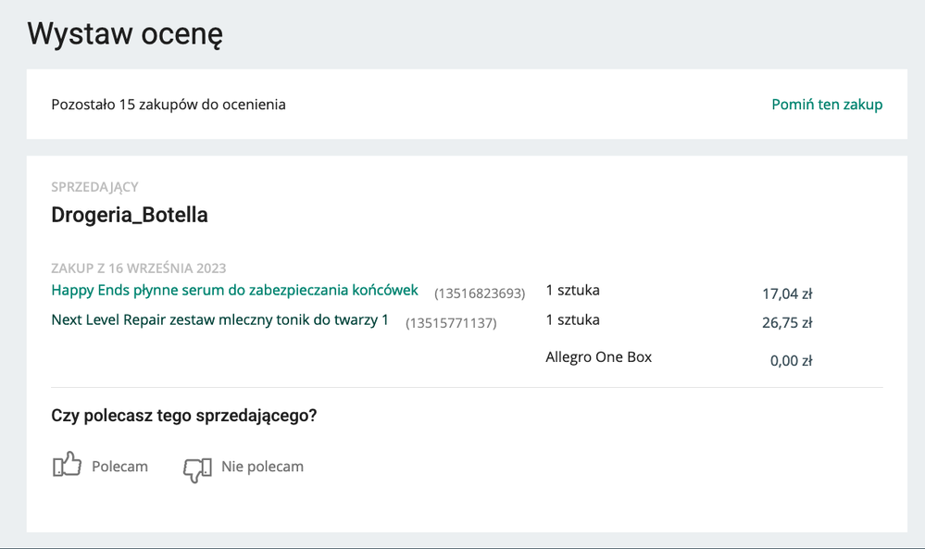Click the question Czy polecasz tego sprzedającego?
Screen dimensions: 925x549
[184, 416]
